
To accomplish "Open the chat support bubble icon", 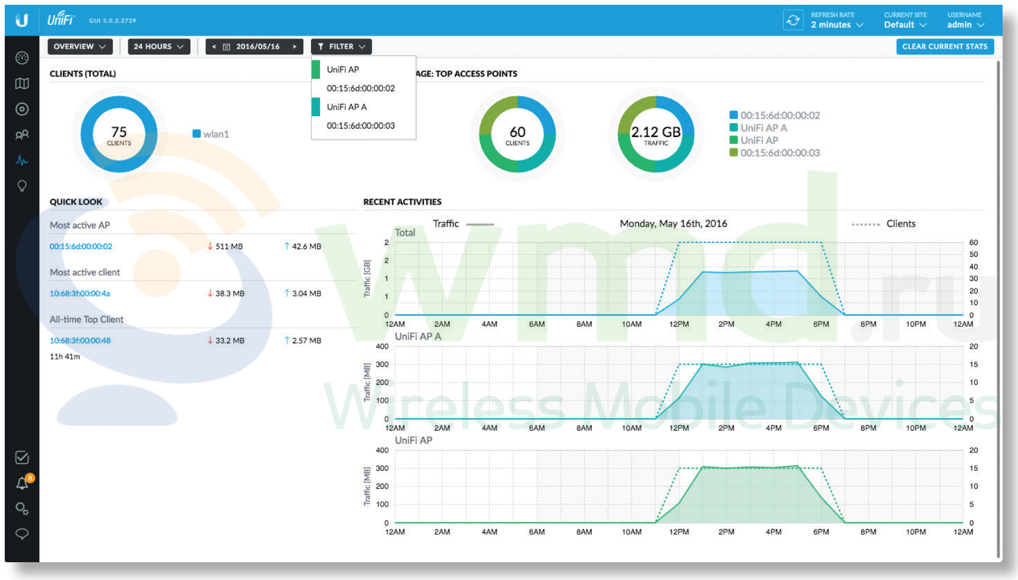I will pyautogui.click(x=22, y=534).
